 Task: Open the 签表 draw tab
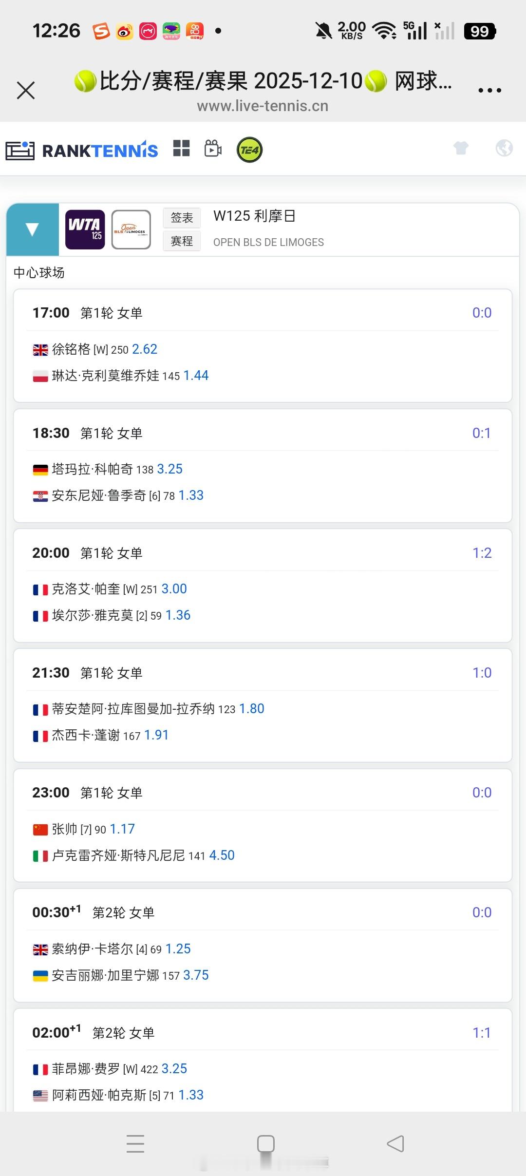tap(182, 218)
